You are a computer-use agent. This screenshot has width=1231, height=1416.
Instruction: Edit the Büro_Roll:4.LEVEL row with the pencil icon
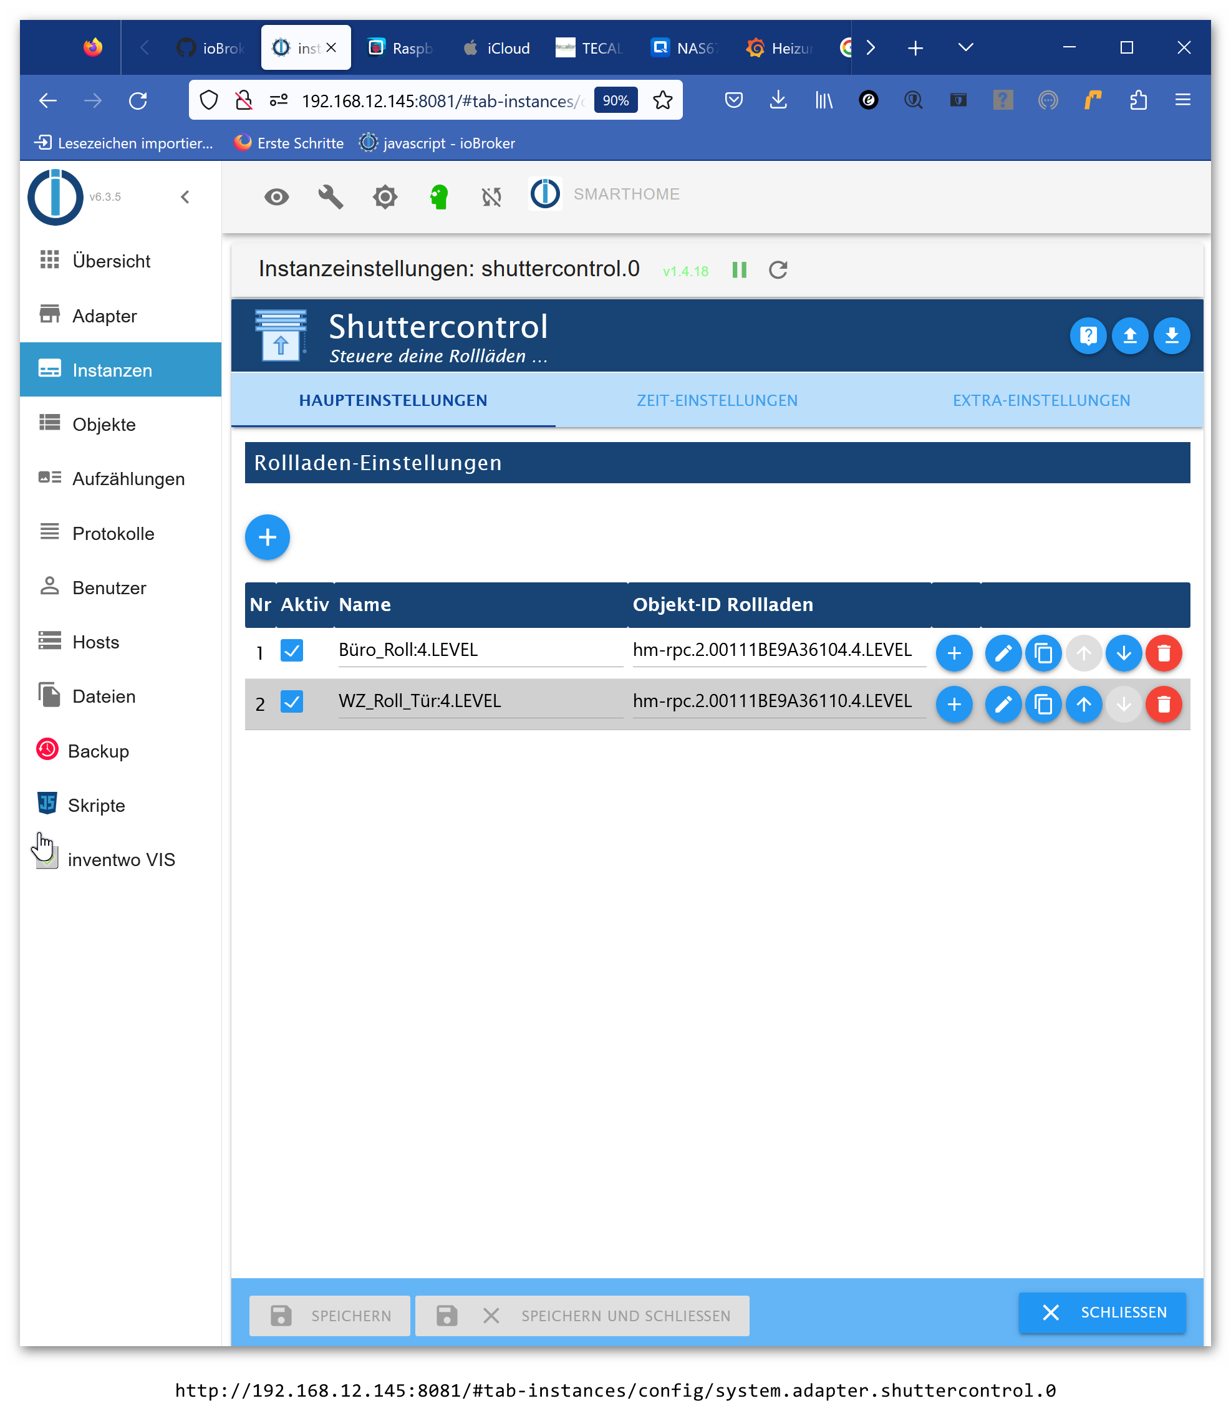[x=1002, y=653]
